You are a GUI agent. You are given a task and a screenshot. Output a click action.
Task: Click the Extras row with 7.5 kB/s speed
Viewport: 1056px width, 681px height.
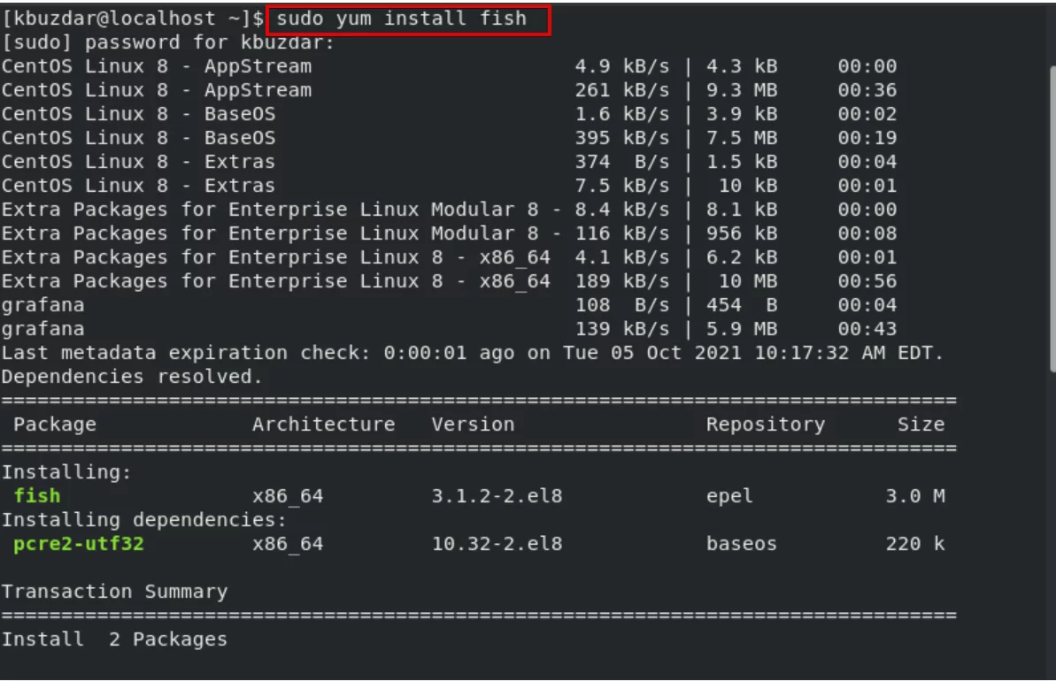[449, 186]
